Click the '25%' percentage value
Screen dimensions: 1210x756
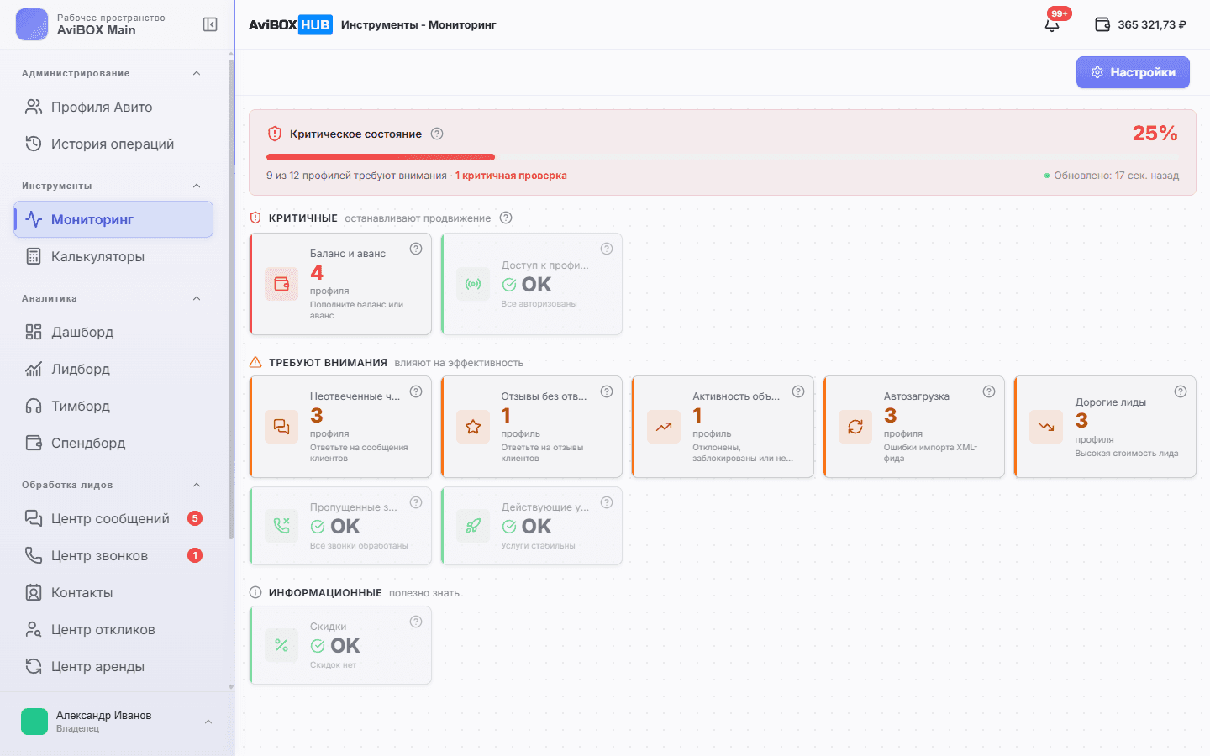[x=1155, y=134]
